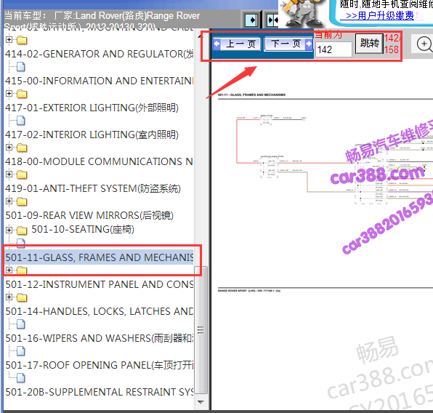Select 418-00-MODULE COMMUNICATIONS tree item
Screen dimensions: 433x413
(99, 161)
